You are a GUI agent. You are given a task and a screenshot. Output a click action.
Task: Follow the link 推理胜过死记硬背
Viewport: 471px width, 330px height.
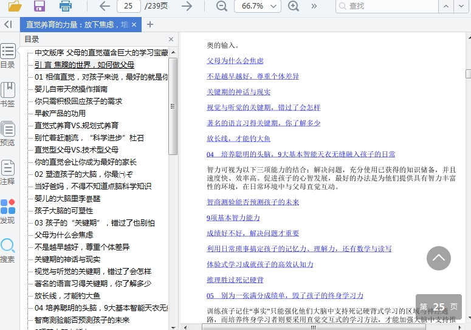coord(235,280)
